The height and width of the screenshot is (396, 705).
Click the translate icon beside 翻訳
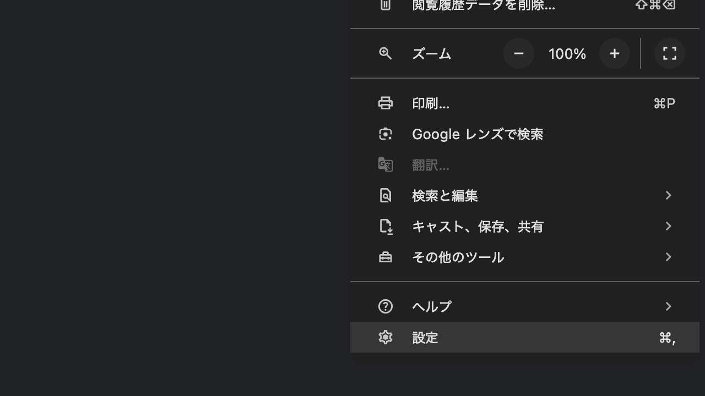(386, 165)
